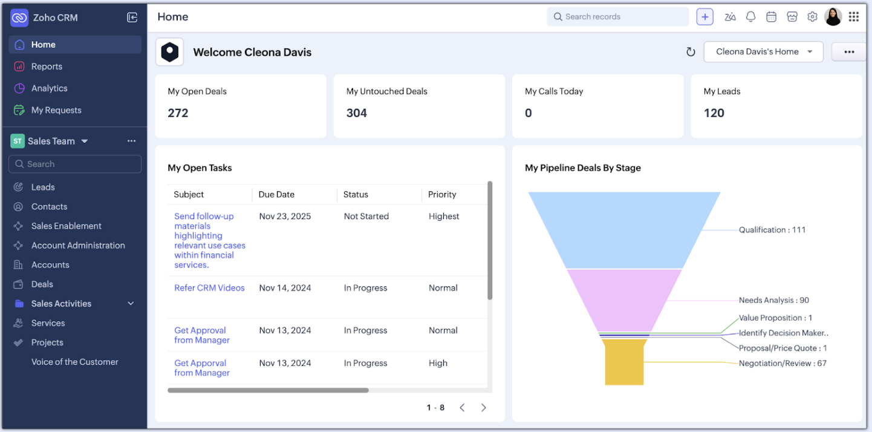Image resolution: width=872 pixels, height=432 pixels.
Task: Click the plus create-record icon
Action: point(704,17)
